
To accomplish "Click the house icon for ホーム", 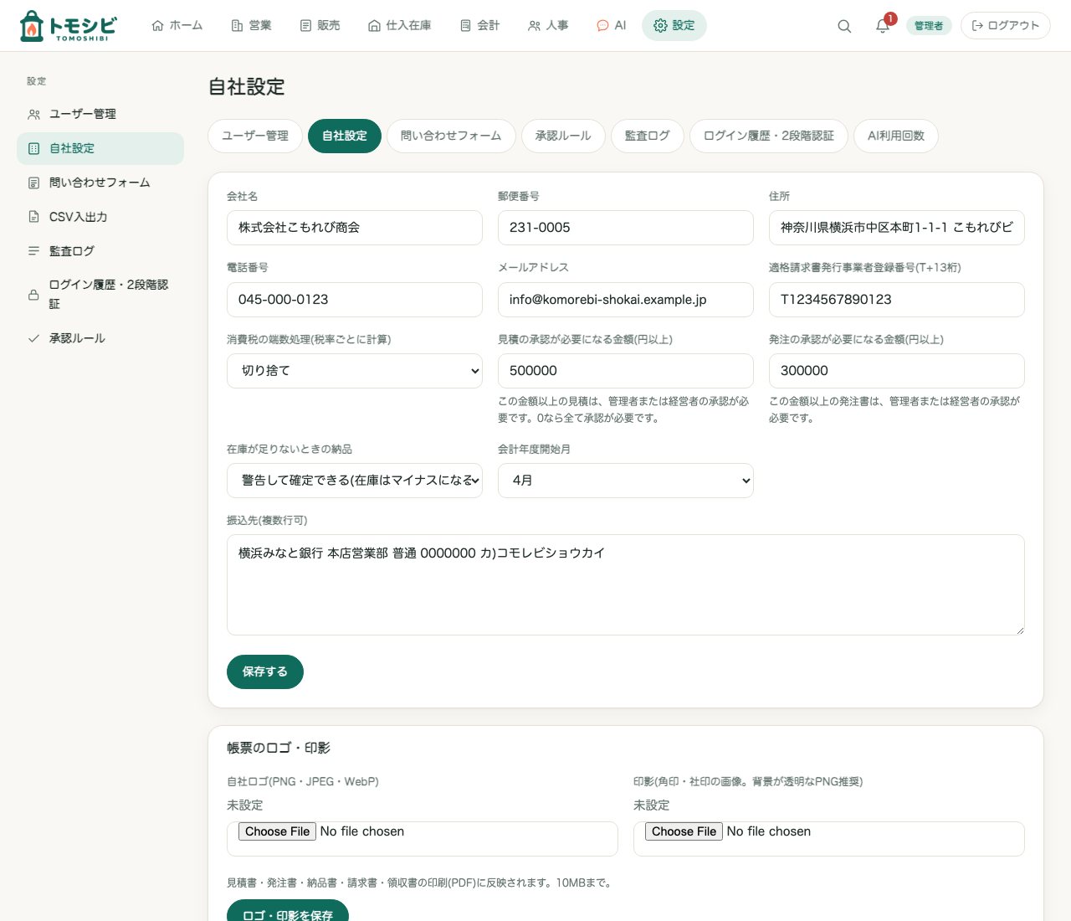I will tap(157, 26).
